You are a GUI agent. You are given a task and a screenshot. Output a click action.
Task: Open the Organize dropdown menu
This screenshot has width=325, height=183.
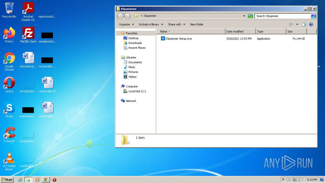[126, 24]
